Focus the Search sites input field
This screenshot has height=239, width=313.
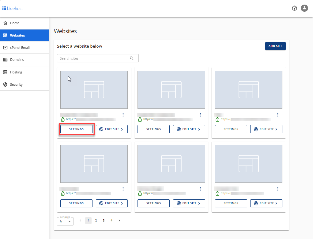click(98, 58)
